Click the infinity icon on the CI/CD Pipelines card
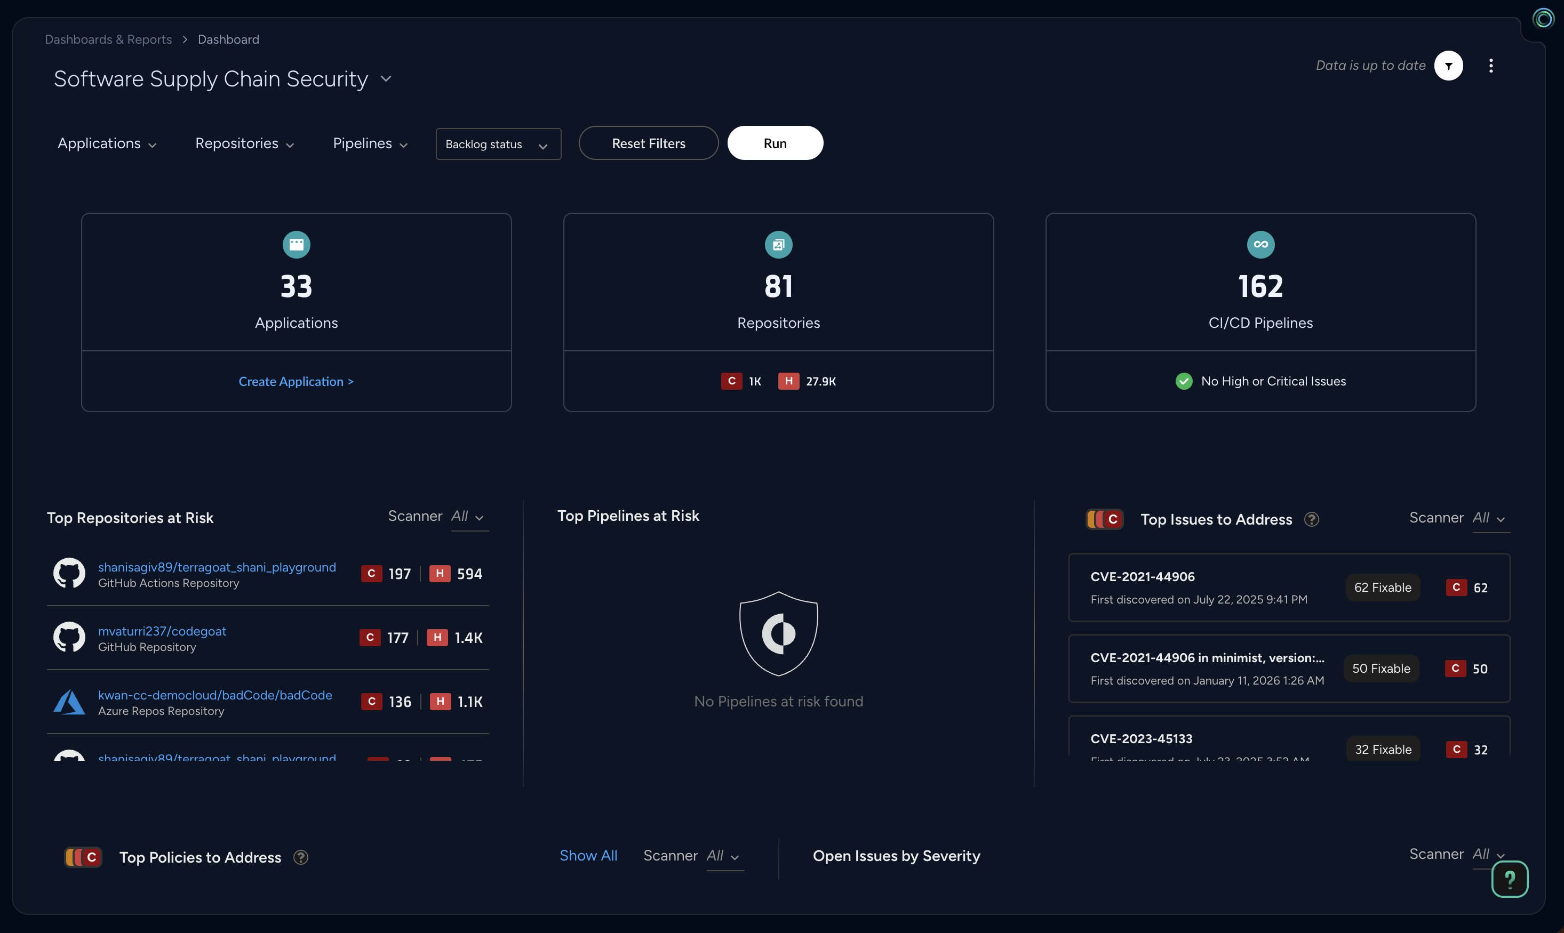This screenshot has width=1564, height=933. 1259,245
